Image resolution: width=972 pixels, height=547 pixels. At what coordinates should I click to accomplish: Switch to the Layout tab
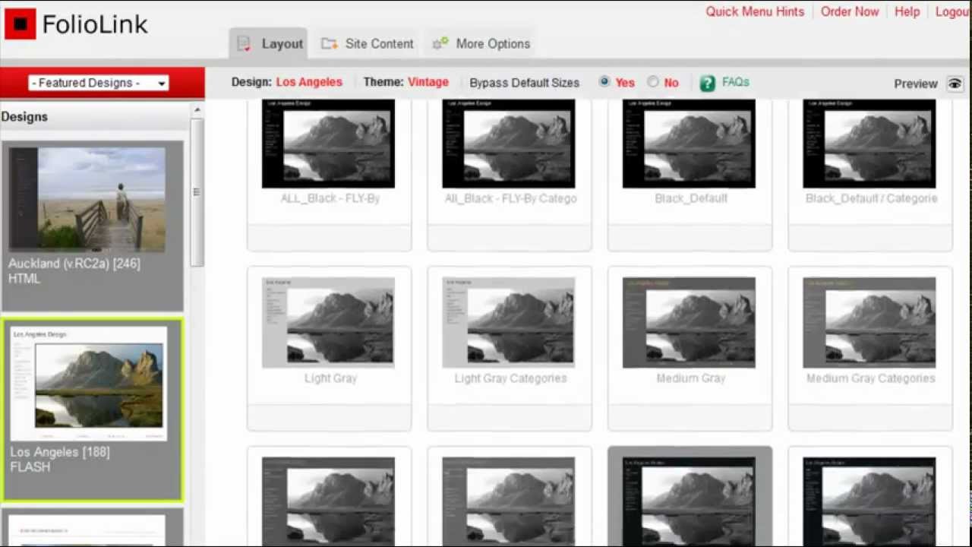269,44
